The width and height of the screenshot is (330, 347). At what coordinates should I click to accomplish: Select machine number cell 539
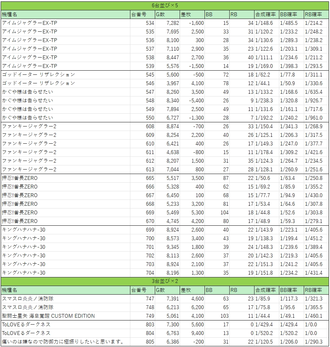143,66
